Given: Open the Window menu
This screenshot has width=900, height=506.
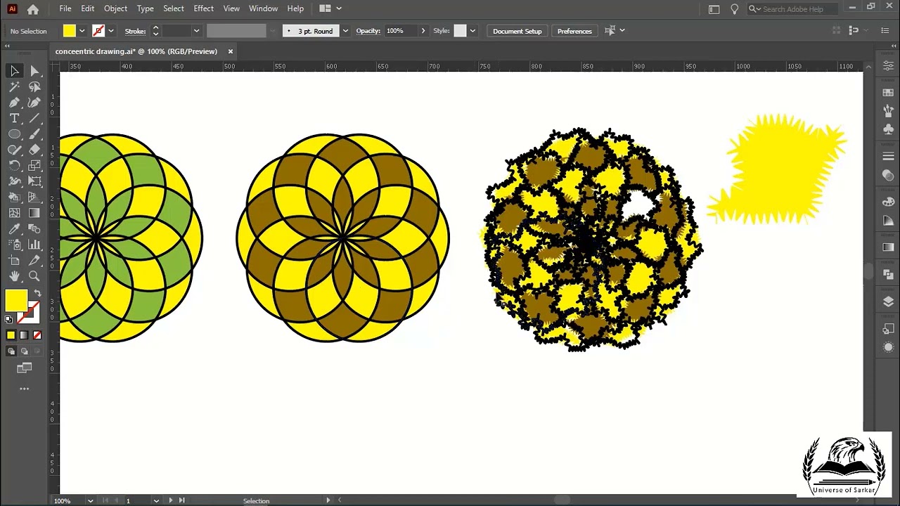Looking at the screenshot, I should [x=263, y=8].
